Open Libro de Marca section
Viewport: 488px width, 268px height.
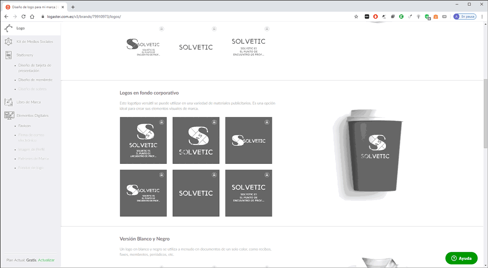point(28,102)
